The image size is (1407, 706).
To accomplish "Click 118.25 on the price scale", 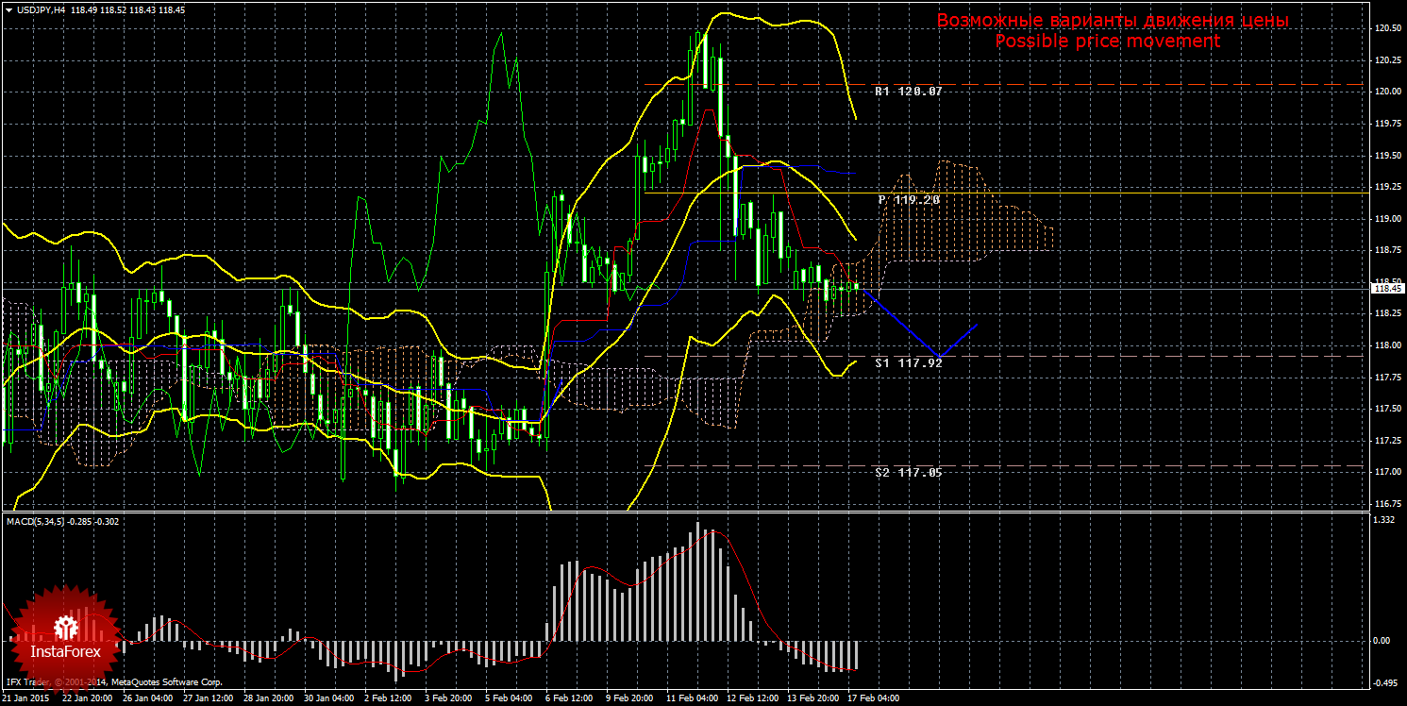I will (1387, 313).
